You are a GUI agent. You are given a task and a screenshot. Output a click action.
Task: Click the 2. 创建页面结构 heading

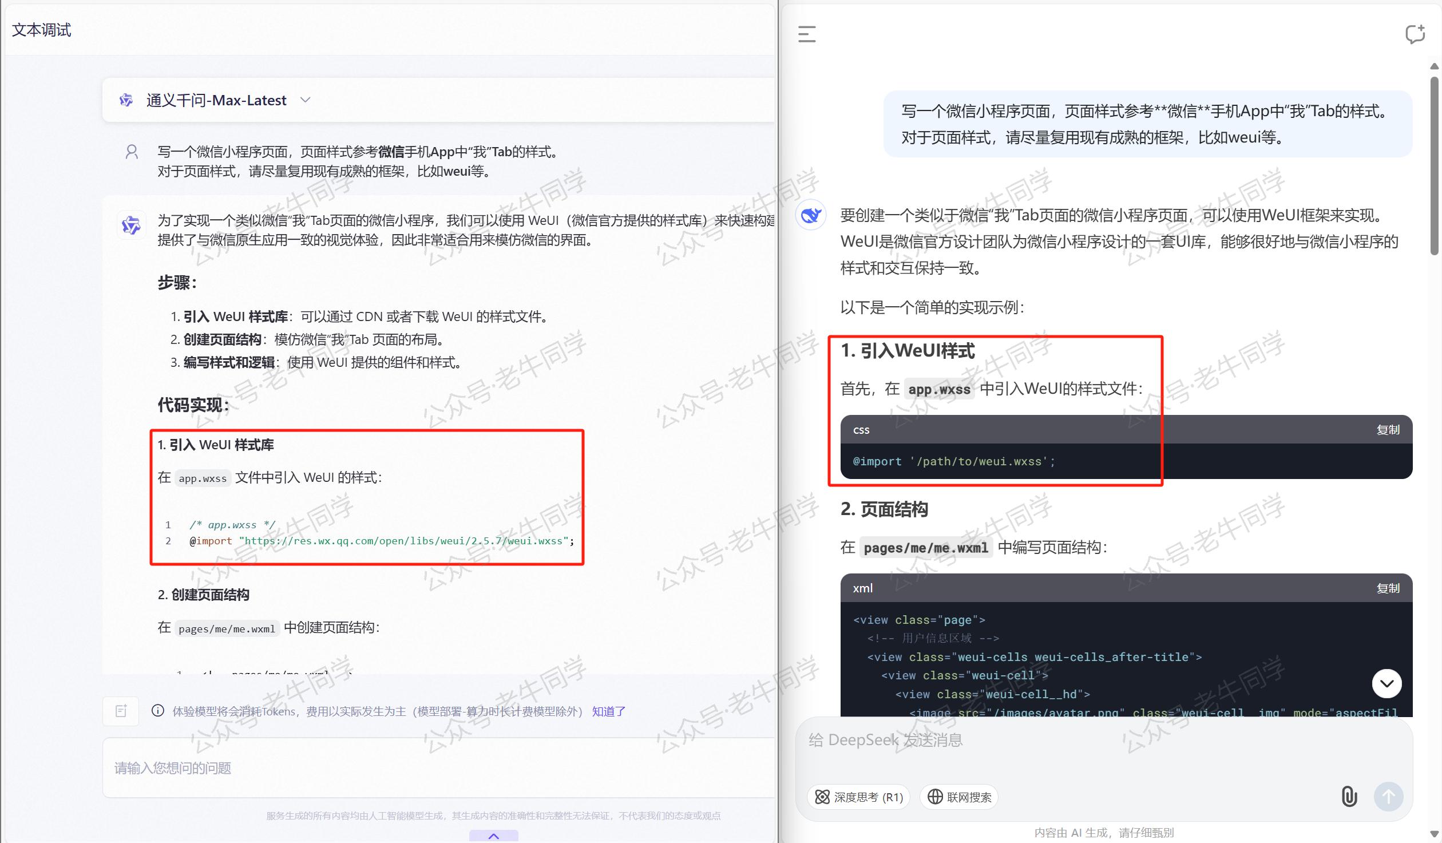click(203, 595)
